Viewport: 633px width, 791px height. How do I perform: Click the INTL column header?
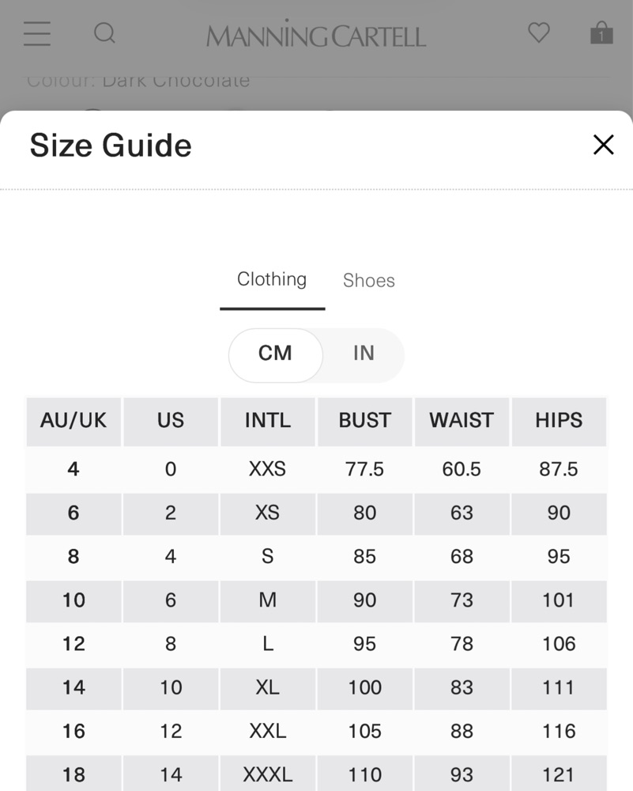(x=268, y=421)
